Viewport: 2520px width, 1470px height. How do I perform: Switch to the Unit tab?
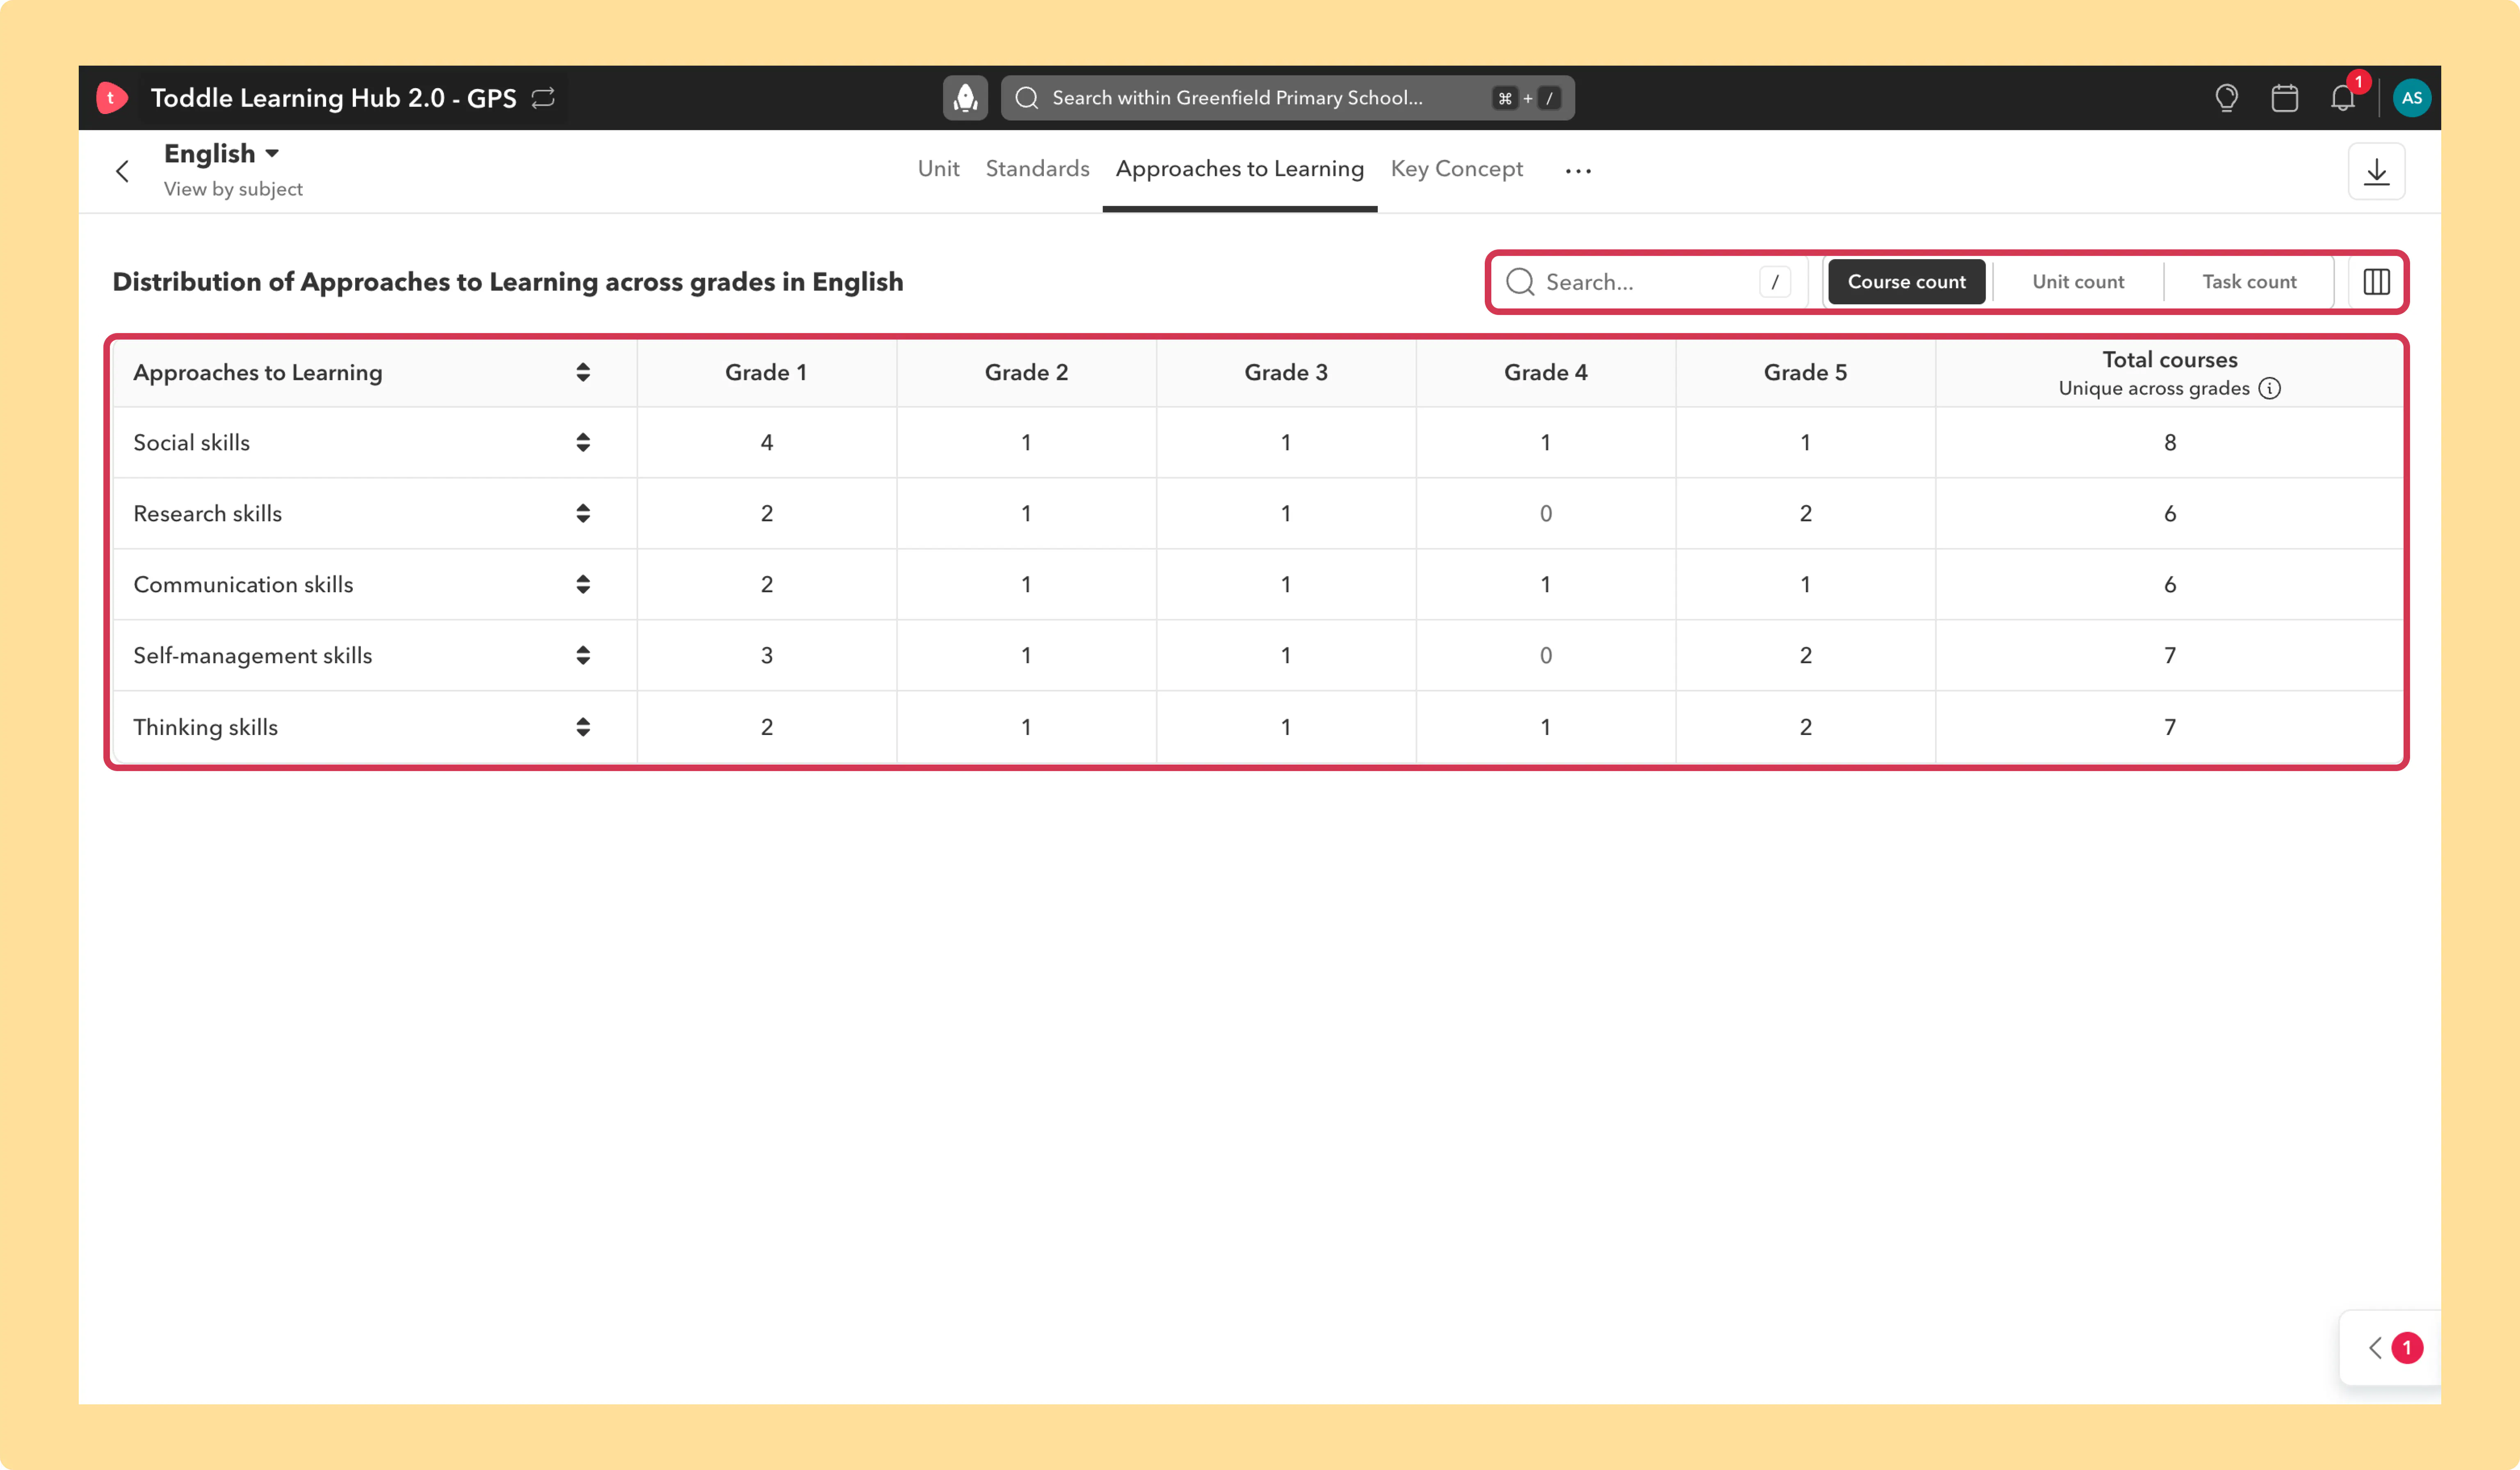pyautogui.click(x=938, y=169)
